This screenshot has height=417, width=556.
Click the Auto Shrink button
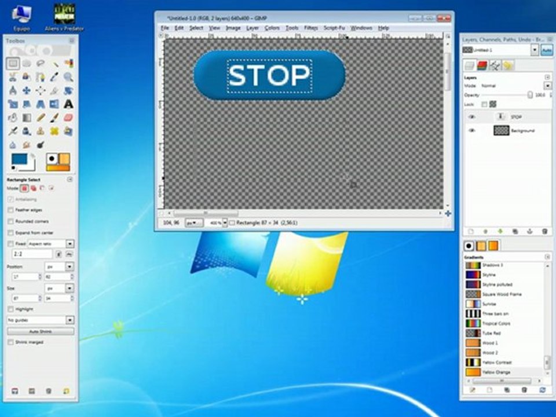point(41,331)
